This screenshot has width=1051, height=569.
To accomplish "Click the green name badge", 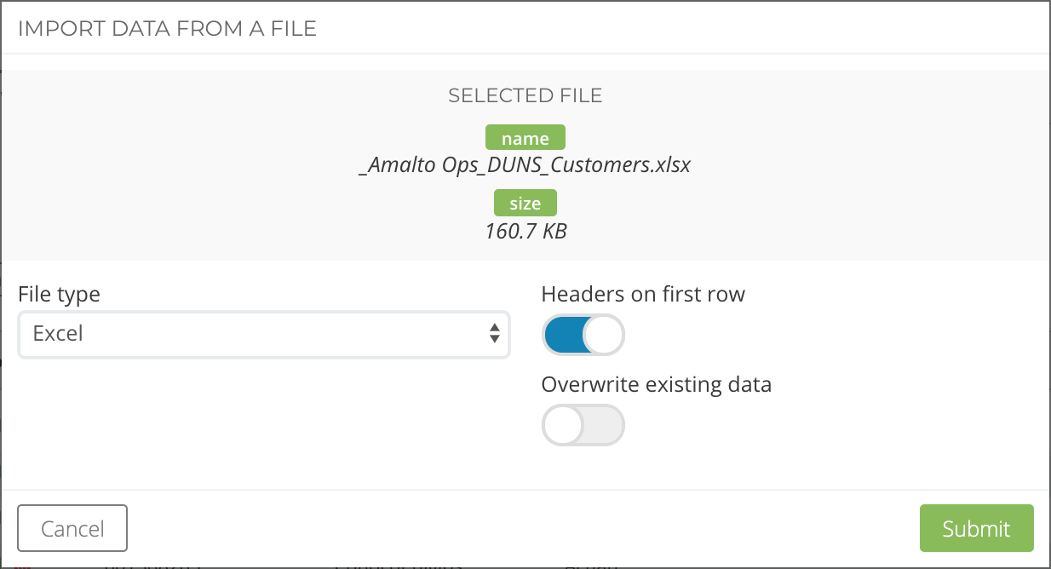I will 525,137.
